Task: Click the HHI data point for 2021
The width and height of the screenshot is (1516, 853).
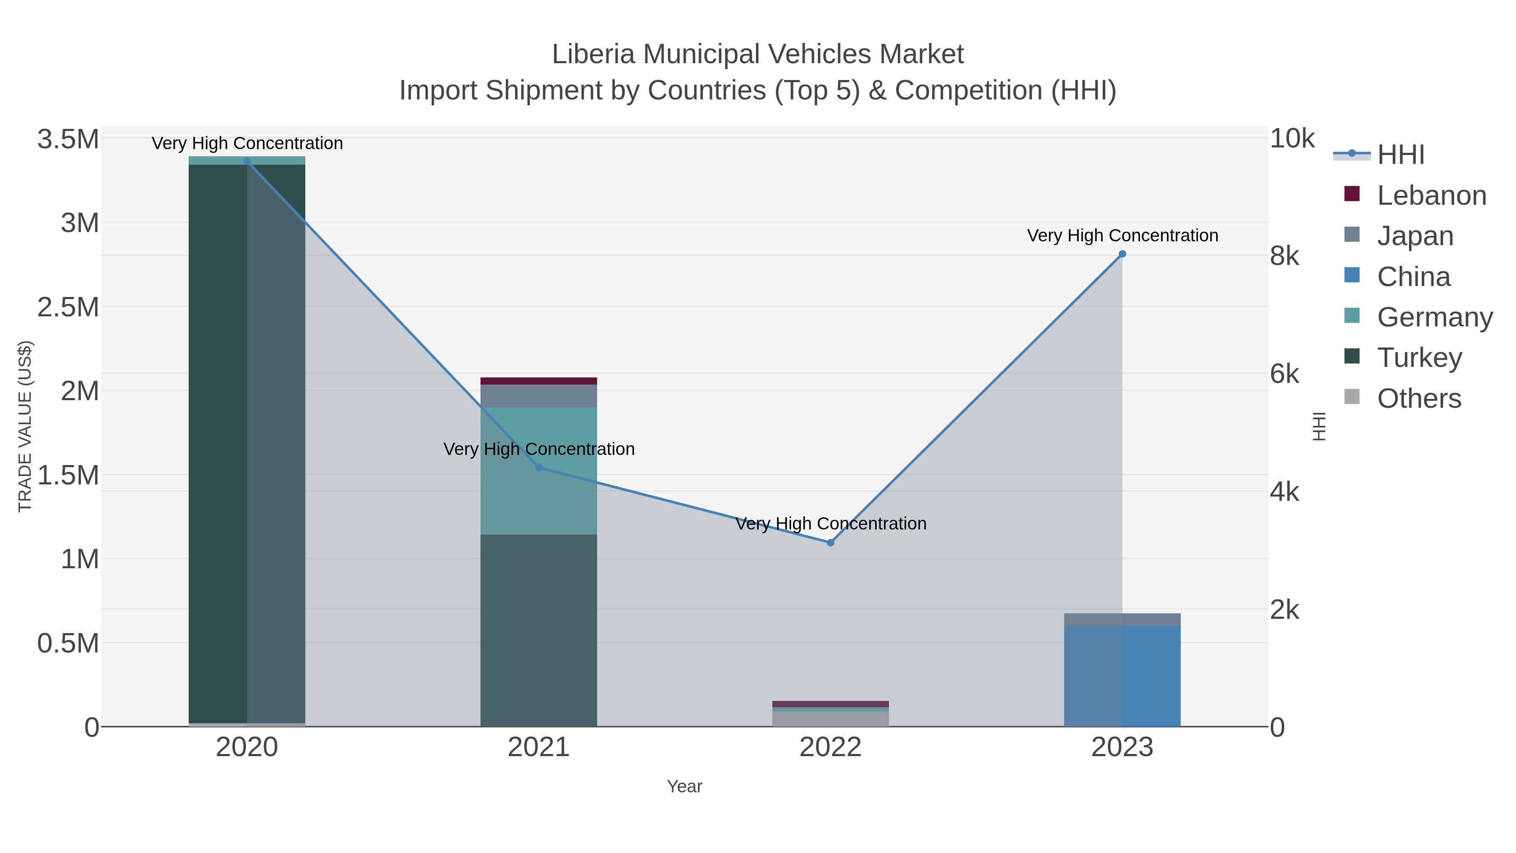Action: [x=539, y=468]
